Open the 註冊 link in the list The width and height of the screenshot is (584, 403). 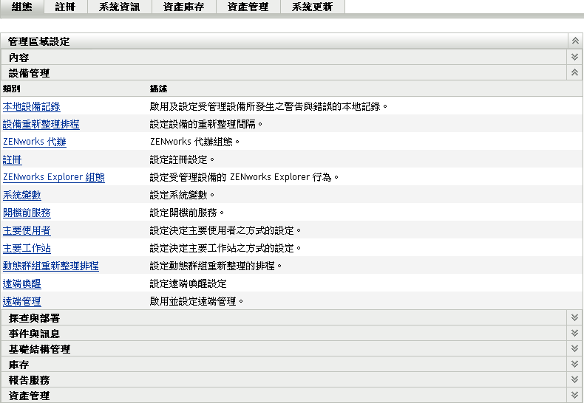pyautogui.click(x=13, y=160)
